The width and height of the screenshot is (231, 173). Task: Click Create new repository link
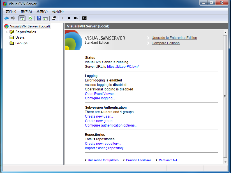(103, 144)
